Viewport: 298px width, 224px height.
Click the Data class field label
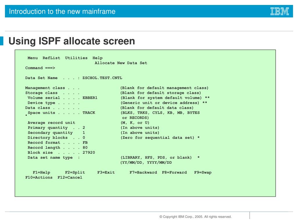38,108
